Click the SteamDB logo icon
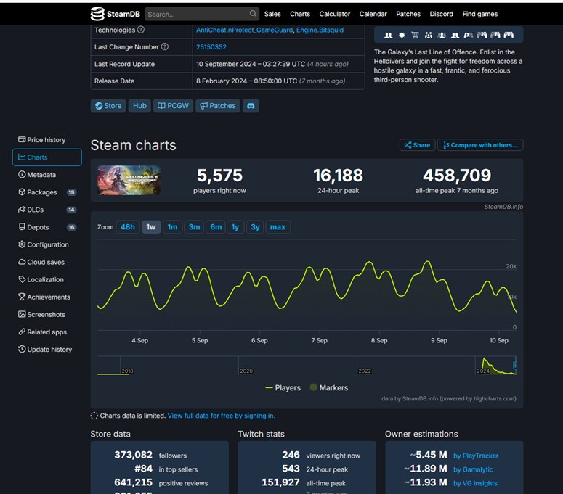This screenshot has height=494, width=563. pos(98,14)
